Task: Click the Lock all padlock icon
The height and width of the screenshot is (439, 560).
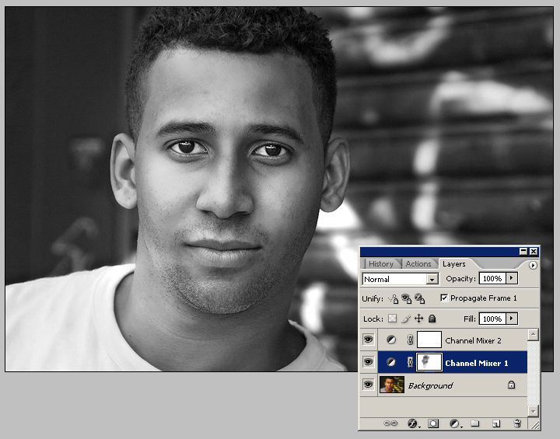Action: [x=432, y=319]
